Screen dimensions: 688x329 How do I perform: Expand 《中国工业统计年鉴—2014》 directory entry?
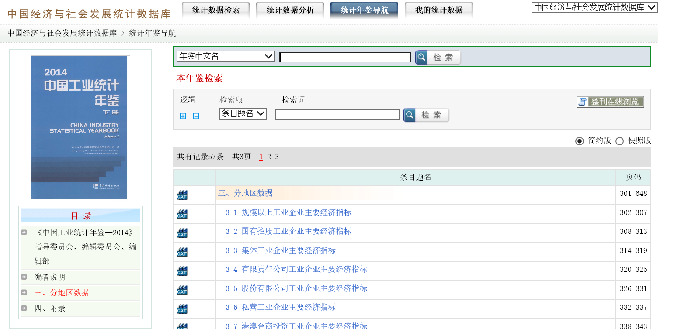click(24, 232)
